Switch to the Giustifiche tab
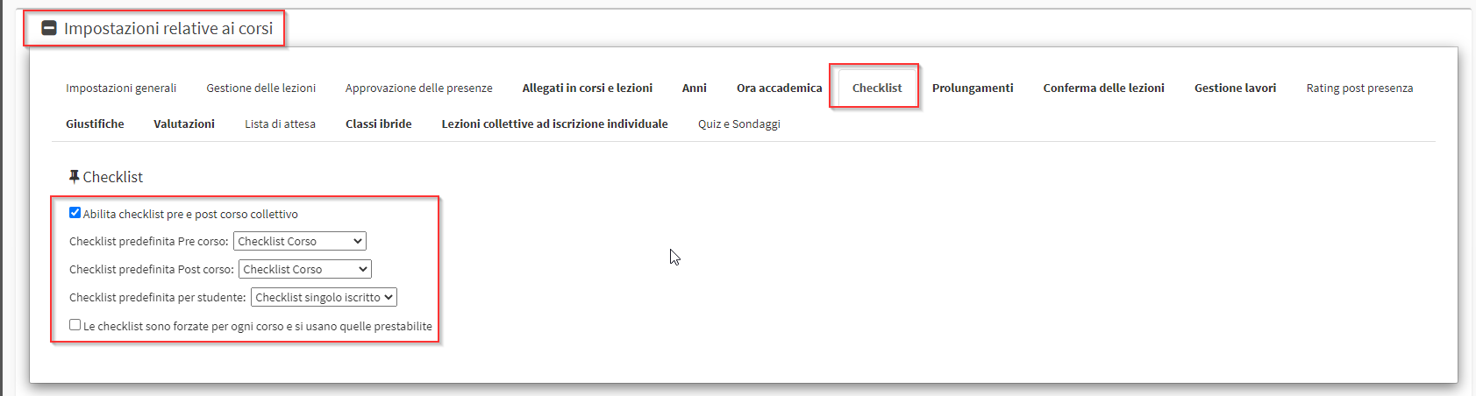Screen dimensions: 1476x396 pyautogui.click(x=95, y=124)
